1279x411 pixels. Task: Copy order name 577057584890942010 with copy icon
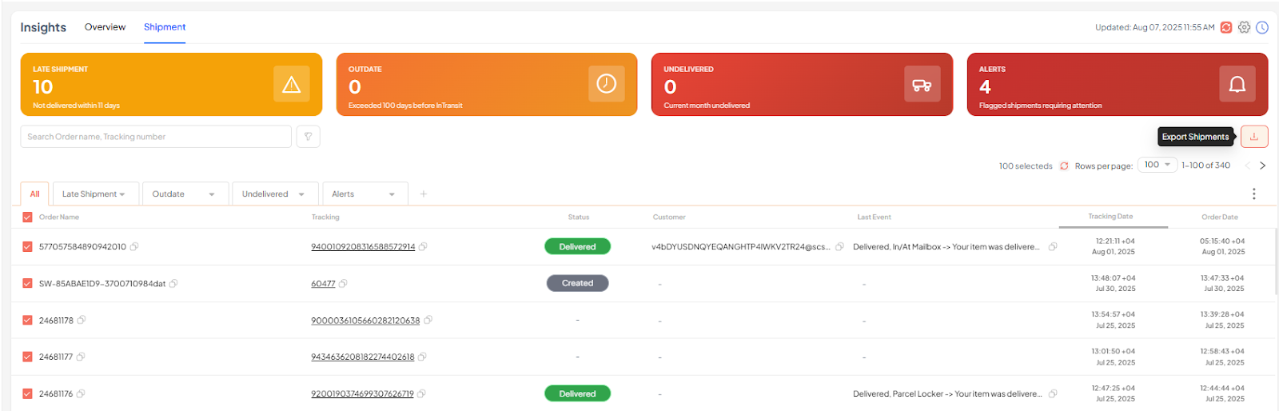134,247
